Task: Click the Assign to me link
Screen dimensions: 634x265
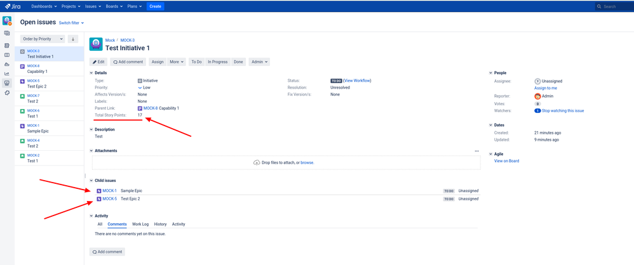Action: [546, 88]
